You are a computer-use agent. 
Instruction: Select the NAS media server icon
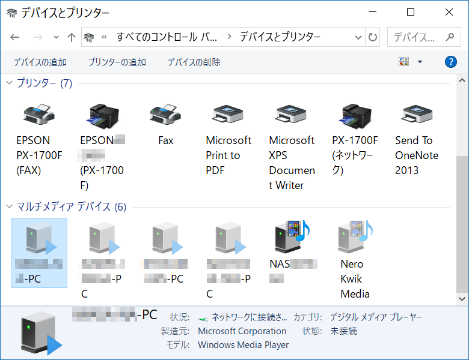click(x=292, y=237)
